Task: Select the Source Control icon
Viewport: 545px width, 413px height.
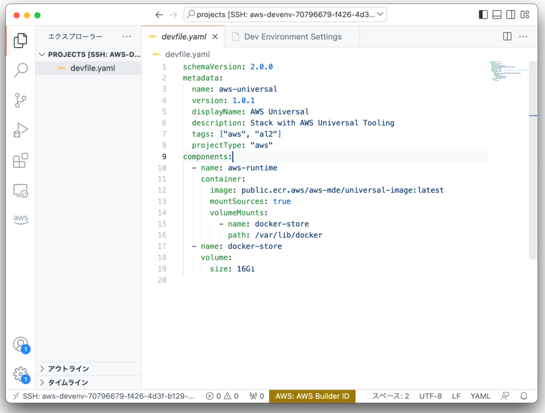Action: coord(20,100)
